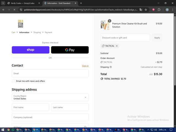This screenshot has height=132, width=176.
Task: Open the extensions puzzle icon
Action: tap(159, 10)
